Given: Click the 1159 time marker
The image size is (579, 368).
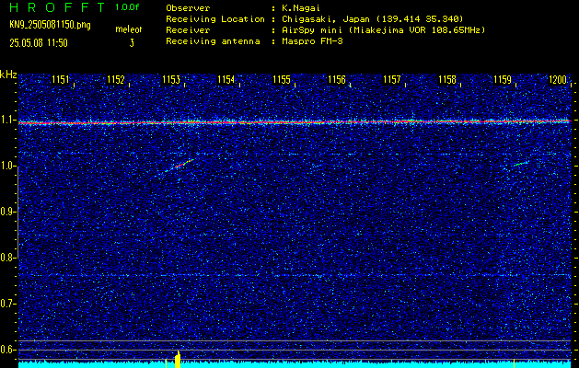Looking at the screenshot, I should point(503,80).
